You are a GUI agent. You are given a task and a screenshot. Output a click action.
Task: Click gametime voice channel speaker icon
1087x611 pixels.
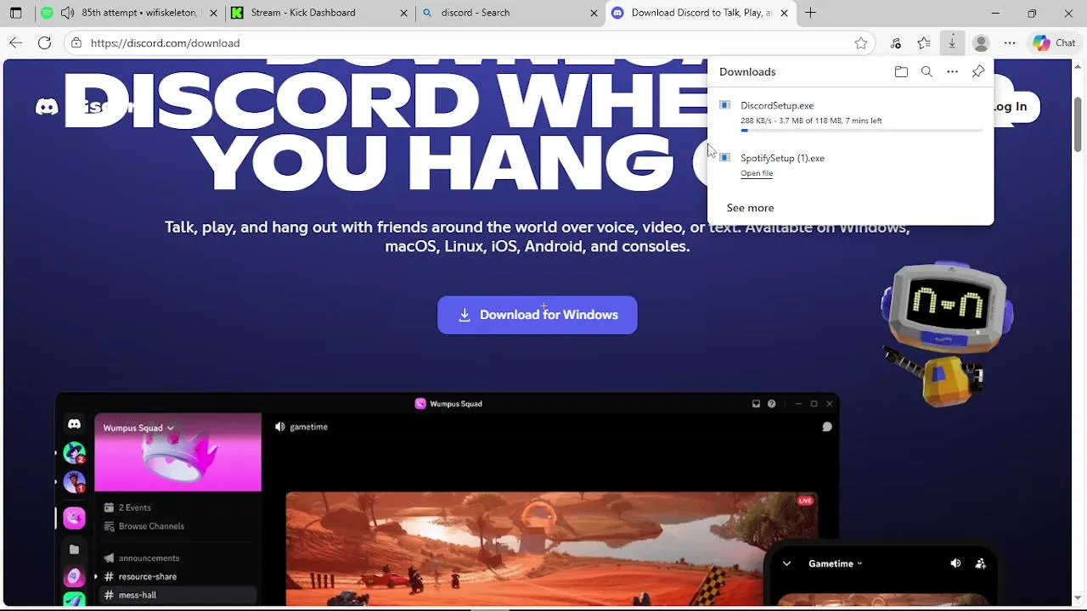click(279, 427)
